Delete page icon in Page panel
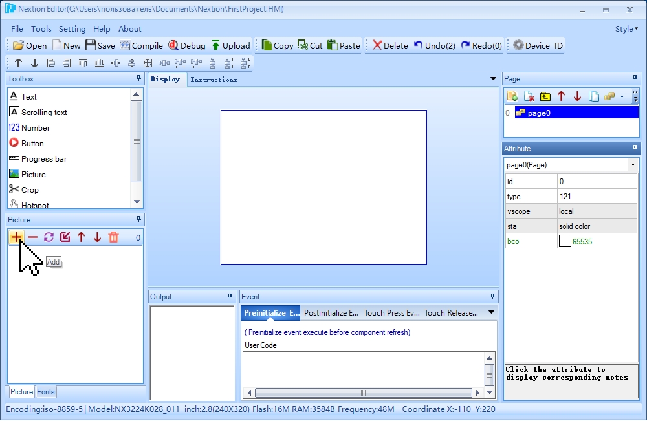 pyautogui.click(x=529, y=96)
